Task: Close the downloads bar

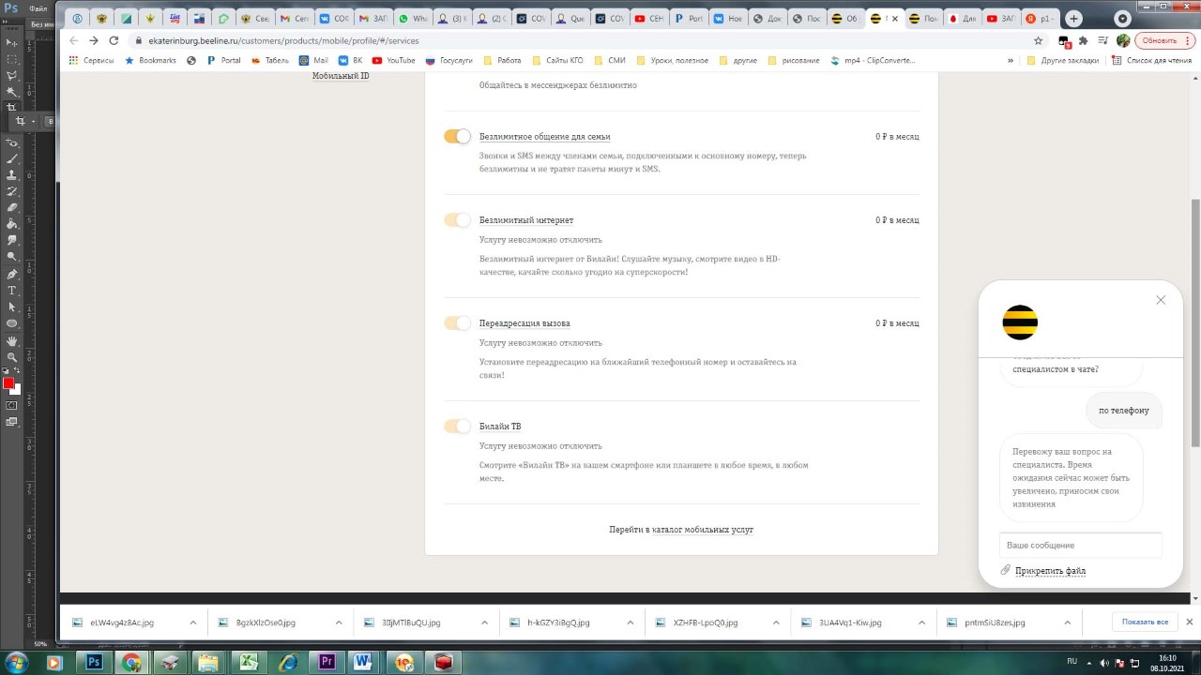Action: tap(1189, 622)
